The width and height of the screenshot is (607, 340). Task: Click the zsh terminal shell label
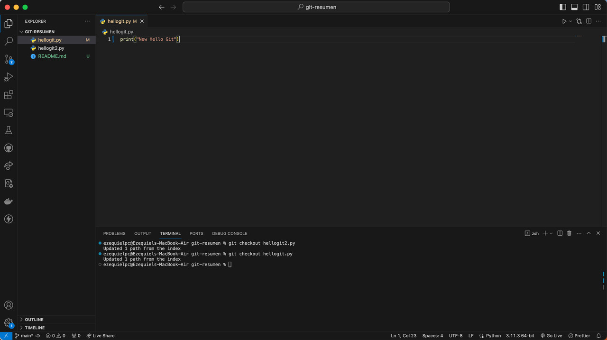click(532, 233)
